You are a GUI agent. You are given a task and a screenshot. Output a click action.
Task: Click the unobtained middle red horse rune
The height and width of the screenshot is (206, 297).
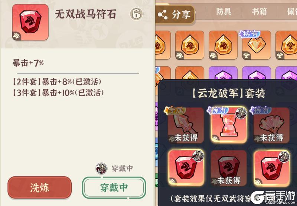click(x=229, y=168)
